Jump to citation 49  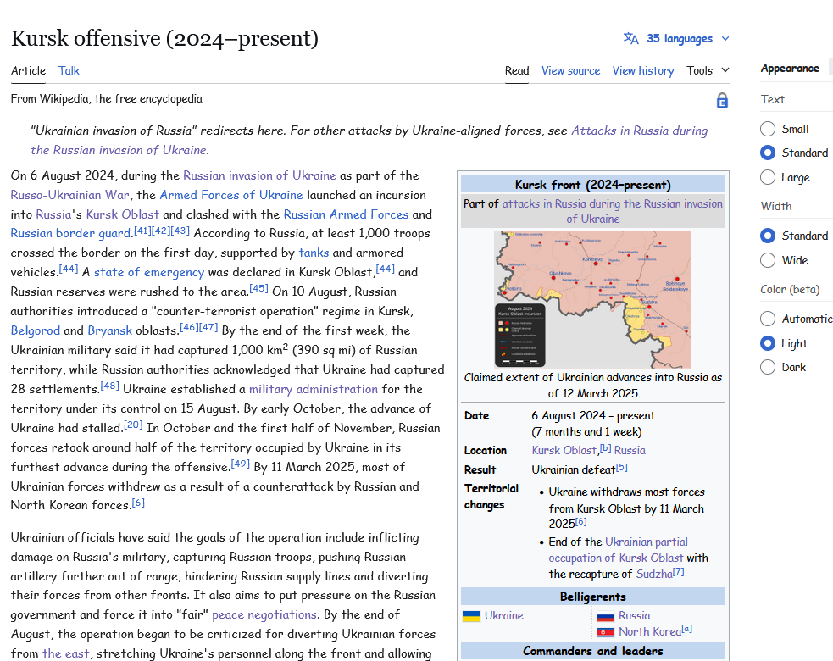pos(240,464)
